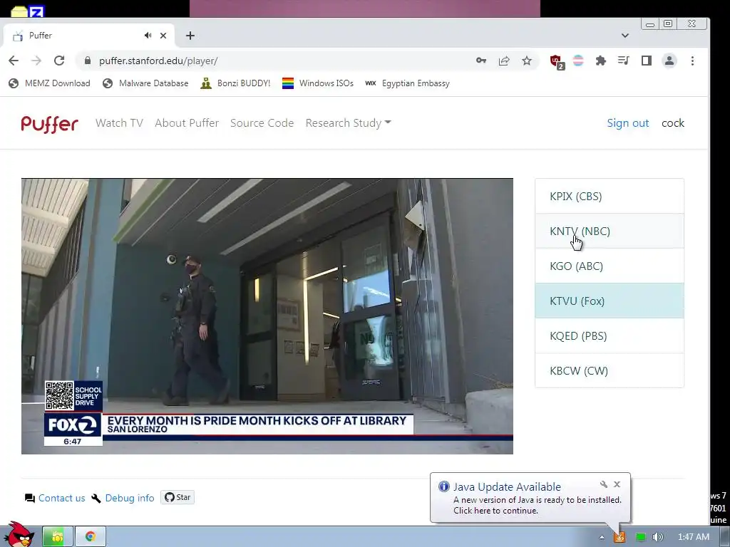
Task: Click the striped flag extension icon
Action: 578,61
